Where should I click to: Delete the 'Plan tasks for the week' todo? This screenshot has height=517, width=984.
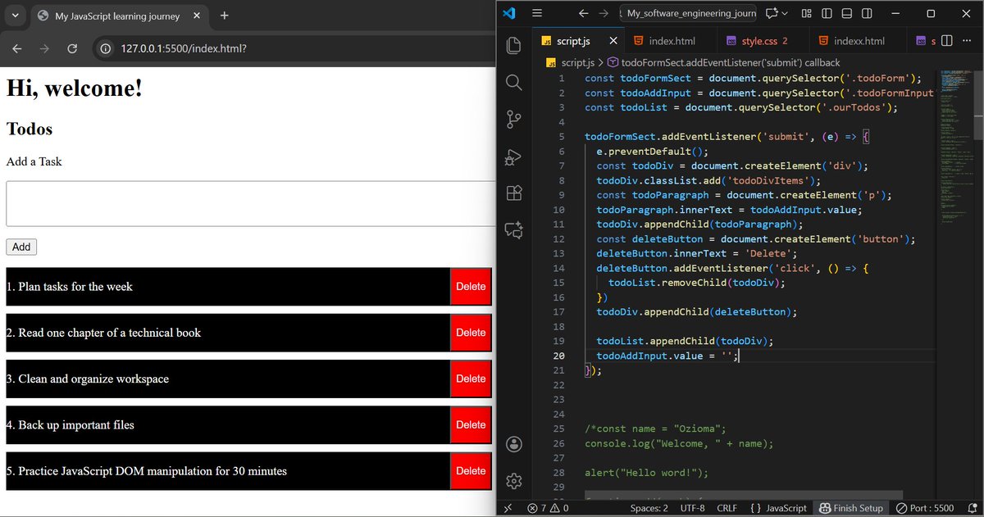(471, 287)
